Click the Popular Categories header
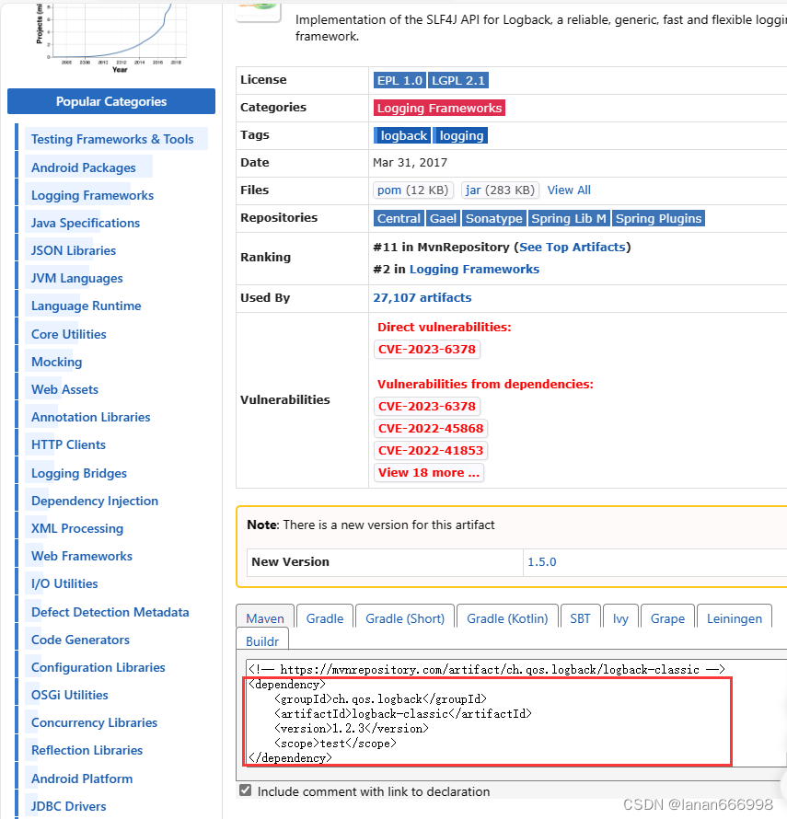This screenshot has width=787, height=819. pos(111,101)
